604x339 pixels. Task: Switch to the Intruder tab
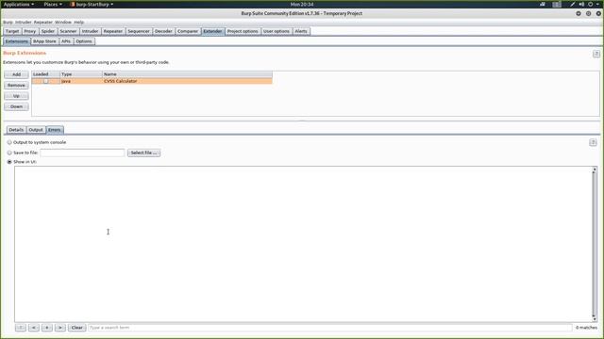pos(90,31)
